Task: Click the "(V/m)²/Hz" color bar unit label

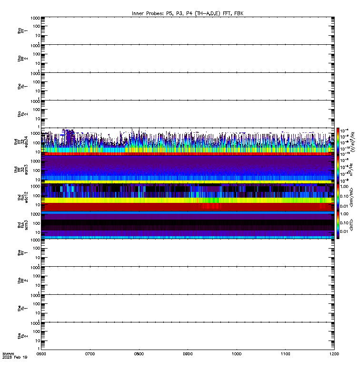Action: pos(353,141)
